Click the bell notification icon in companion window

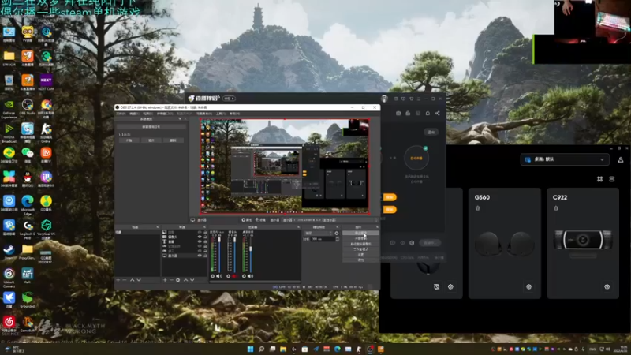pyautogui.click(x=428, y=113)
